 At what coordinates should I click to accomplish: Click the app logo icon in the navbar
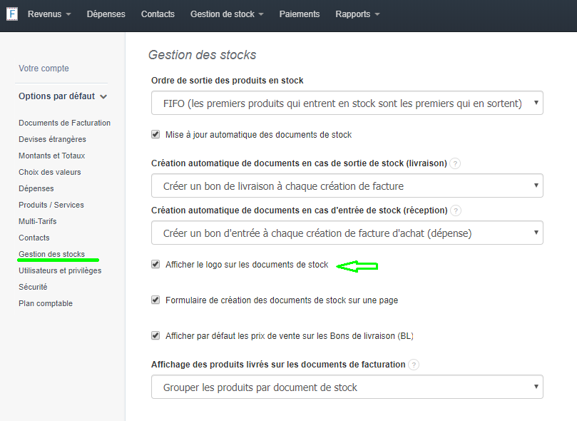click(11, 14)
